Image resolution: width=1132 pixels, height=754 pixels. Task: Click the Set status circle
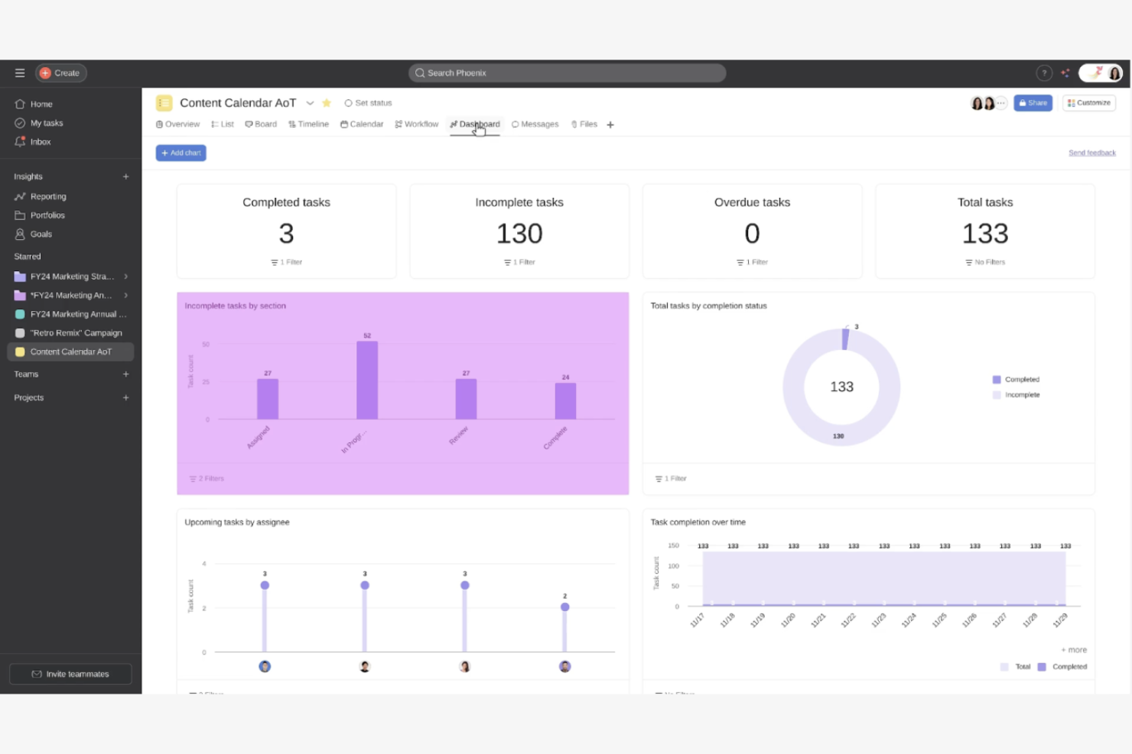tap(349, 103)
